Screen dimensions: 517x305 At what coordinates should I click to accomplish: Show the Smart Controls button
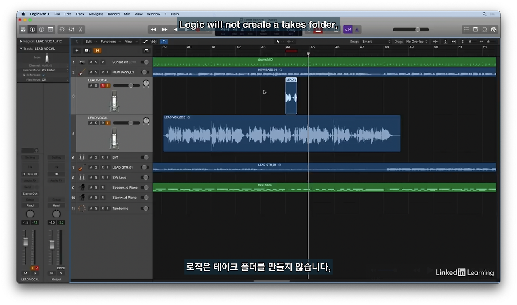pyautogui.click(x=62, y=29)
